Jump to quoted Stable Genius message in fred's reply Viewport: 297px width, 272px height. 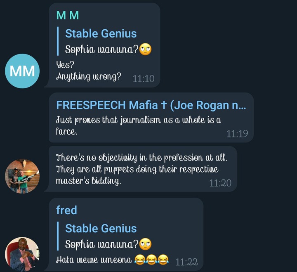[x=104, y=236]
